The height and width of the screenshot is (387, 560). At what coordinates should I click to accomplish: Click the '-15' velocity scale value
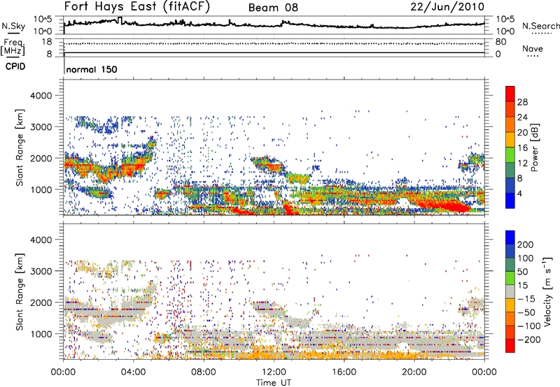pyautogui.click(x=526, y=299)
